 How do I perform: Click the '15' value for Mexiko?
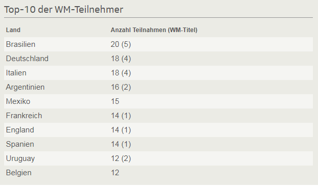pos(115,101)
